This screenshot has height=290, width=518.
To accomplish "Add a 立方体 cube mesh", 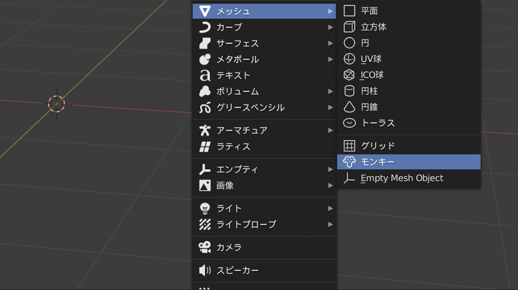I will 373,27.
